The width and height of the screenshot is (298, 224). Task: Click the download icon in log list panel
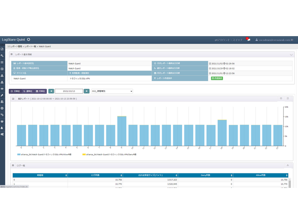tap(288, 165)
